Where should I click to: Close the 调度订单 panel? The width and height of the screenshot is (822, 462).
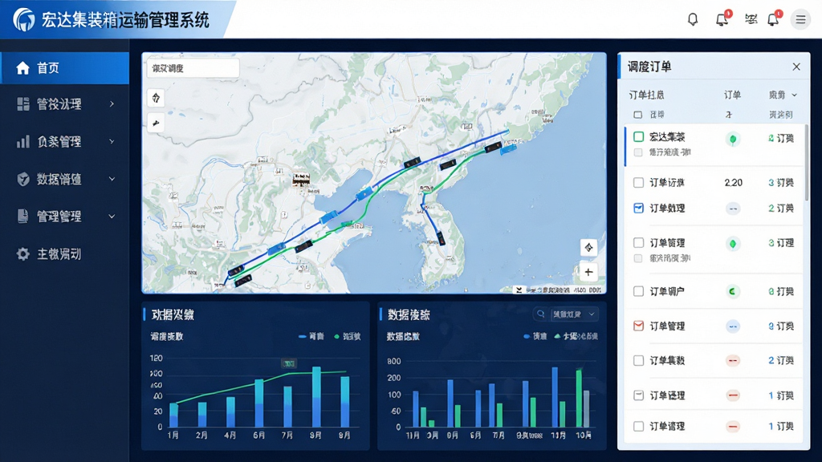coord(796,67)
